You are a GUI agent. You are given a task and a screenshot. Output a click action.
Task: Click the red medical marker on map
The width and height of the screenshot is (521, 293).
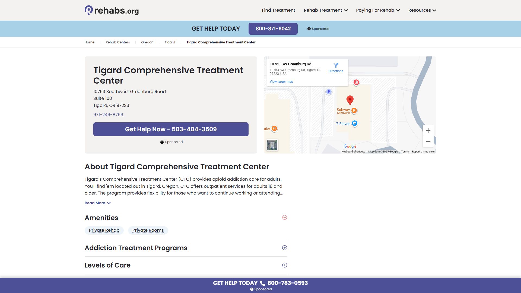[356, 82]
